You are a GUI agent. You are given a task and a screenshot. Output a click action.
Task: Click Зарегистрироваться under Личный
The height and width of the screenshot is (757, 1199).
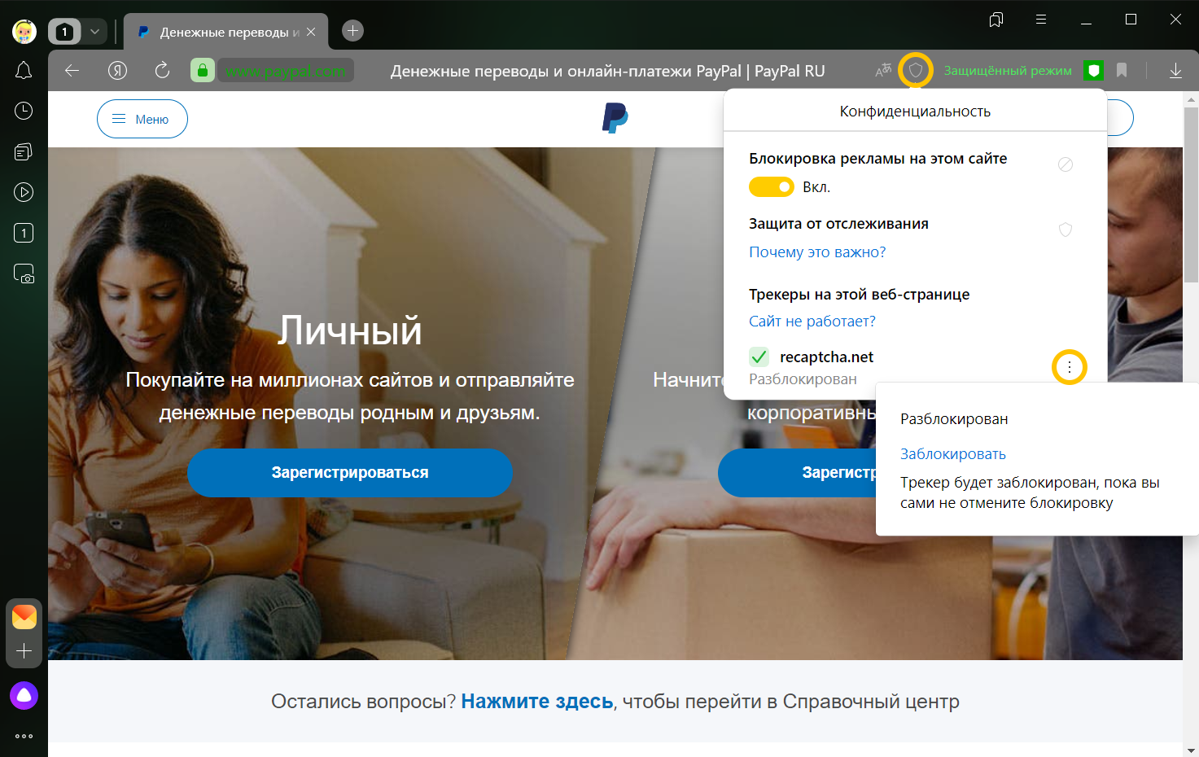(x=350, y=473)
